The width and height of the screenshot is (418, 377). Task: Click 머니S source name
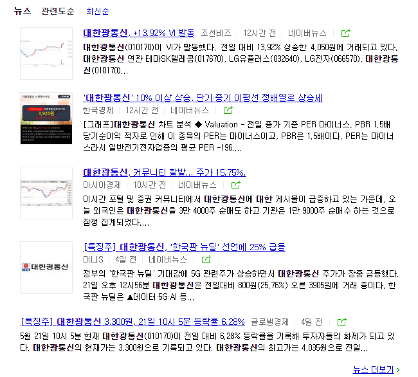(x=93, y=259)
